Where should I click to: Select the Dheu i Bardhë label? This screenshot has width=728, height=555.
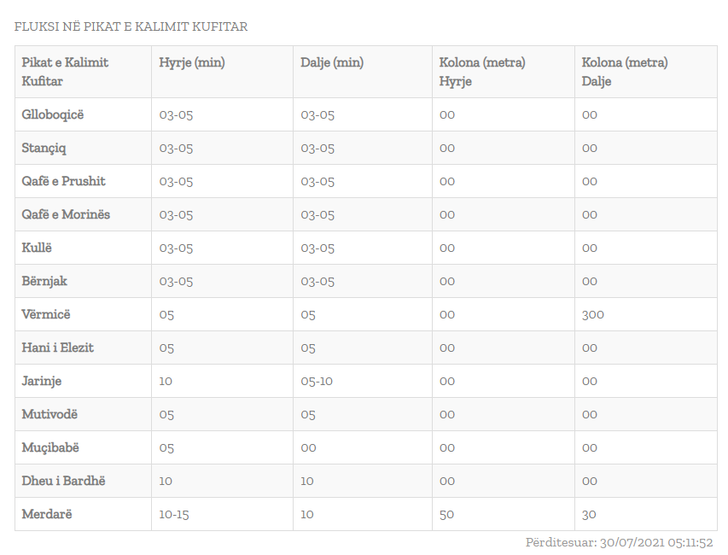(x=63, y=481)
